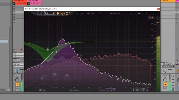The image size is (179, 100).
Task: Open the MIDI Learn dropdown arrow
Action: click(49, 90)
